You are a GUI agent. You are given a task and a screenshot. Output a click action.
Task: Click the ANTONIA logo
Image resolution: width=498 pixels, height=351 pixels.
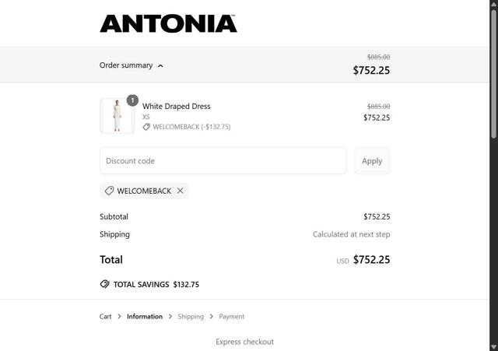(168, 23)
